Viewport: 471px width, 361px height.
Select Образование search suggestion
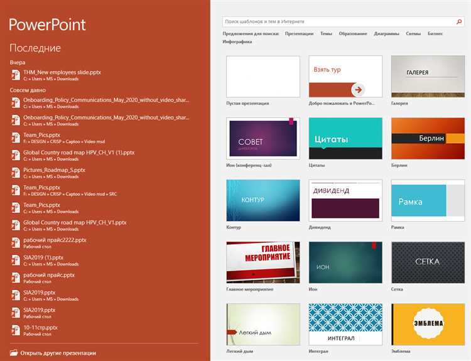[x=353, y=34]
